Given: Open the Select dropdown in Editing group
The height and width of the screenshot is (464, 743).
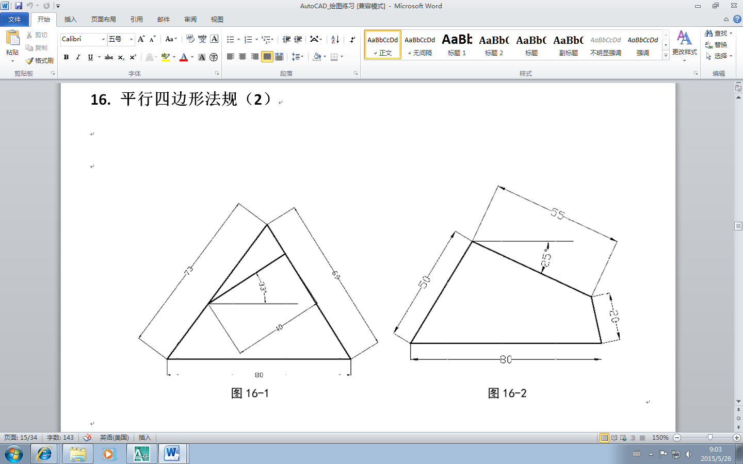Looking at the screenshot, I should tap(719, 56).
